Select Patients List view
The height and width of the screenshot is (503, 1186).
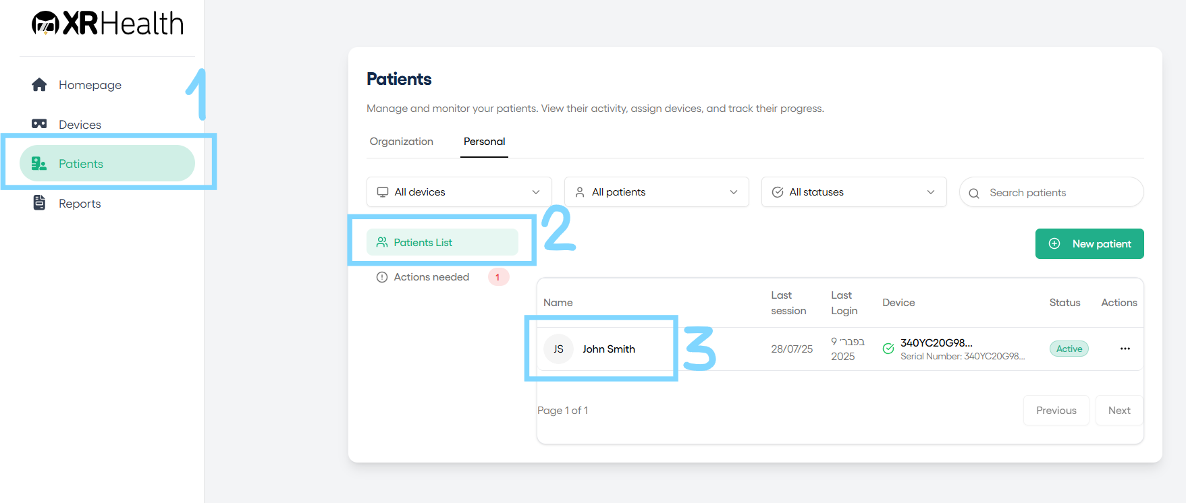point(442,242)
